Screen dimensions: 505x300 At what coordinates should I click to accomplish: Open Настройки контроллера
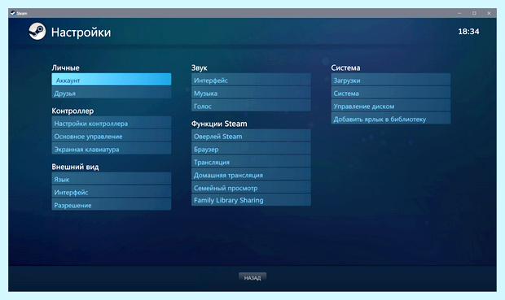pos(111,123)
